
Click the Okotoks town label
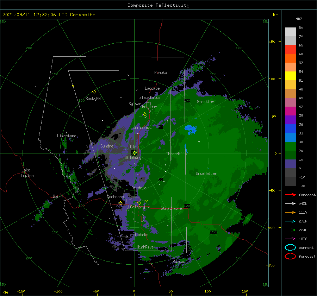pyautogui.click(x=141, y=235)
